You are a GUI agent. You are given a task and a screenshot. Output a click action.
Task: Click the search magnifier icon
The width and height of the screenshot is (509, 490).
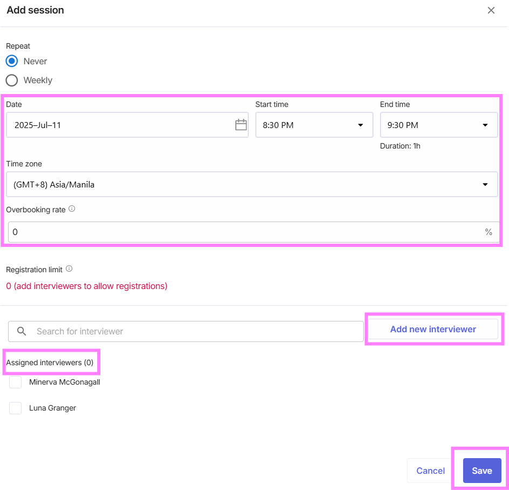coord(22,331)
